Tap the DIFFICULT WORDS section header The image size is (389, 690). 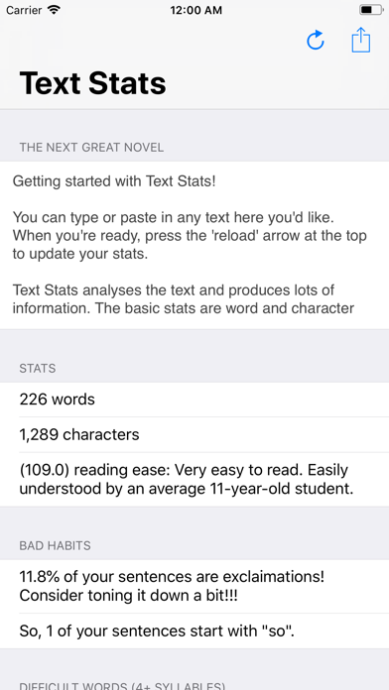point(122,686)
